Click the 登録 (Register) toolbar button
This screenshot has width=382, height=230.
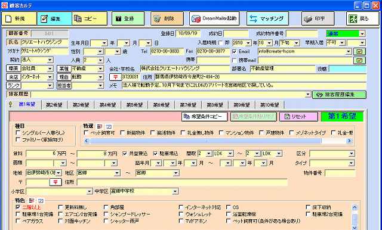[128, 18]
